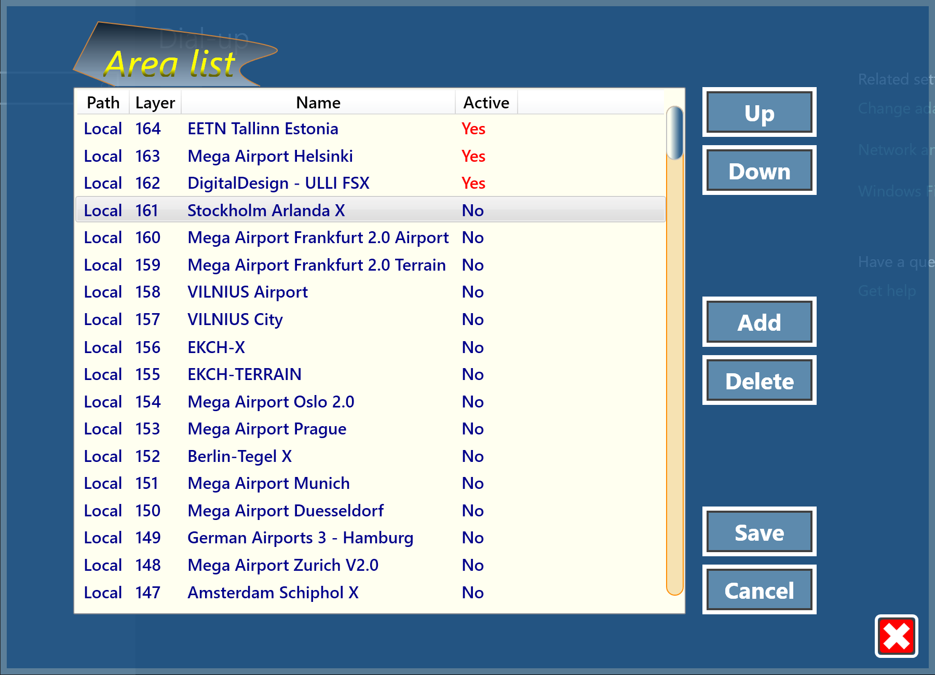Click the Yes status for DigitalDesign - ULLI FSX

click(473, 183)
